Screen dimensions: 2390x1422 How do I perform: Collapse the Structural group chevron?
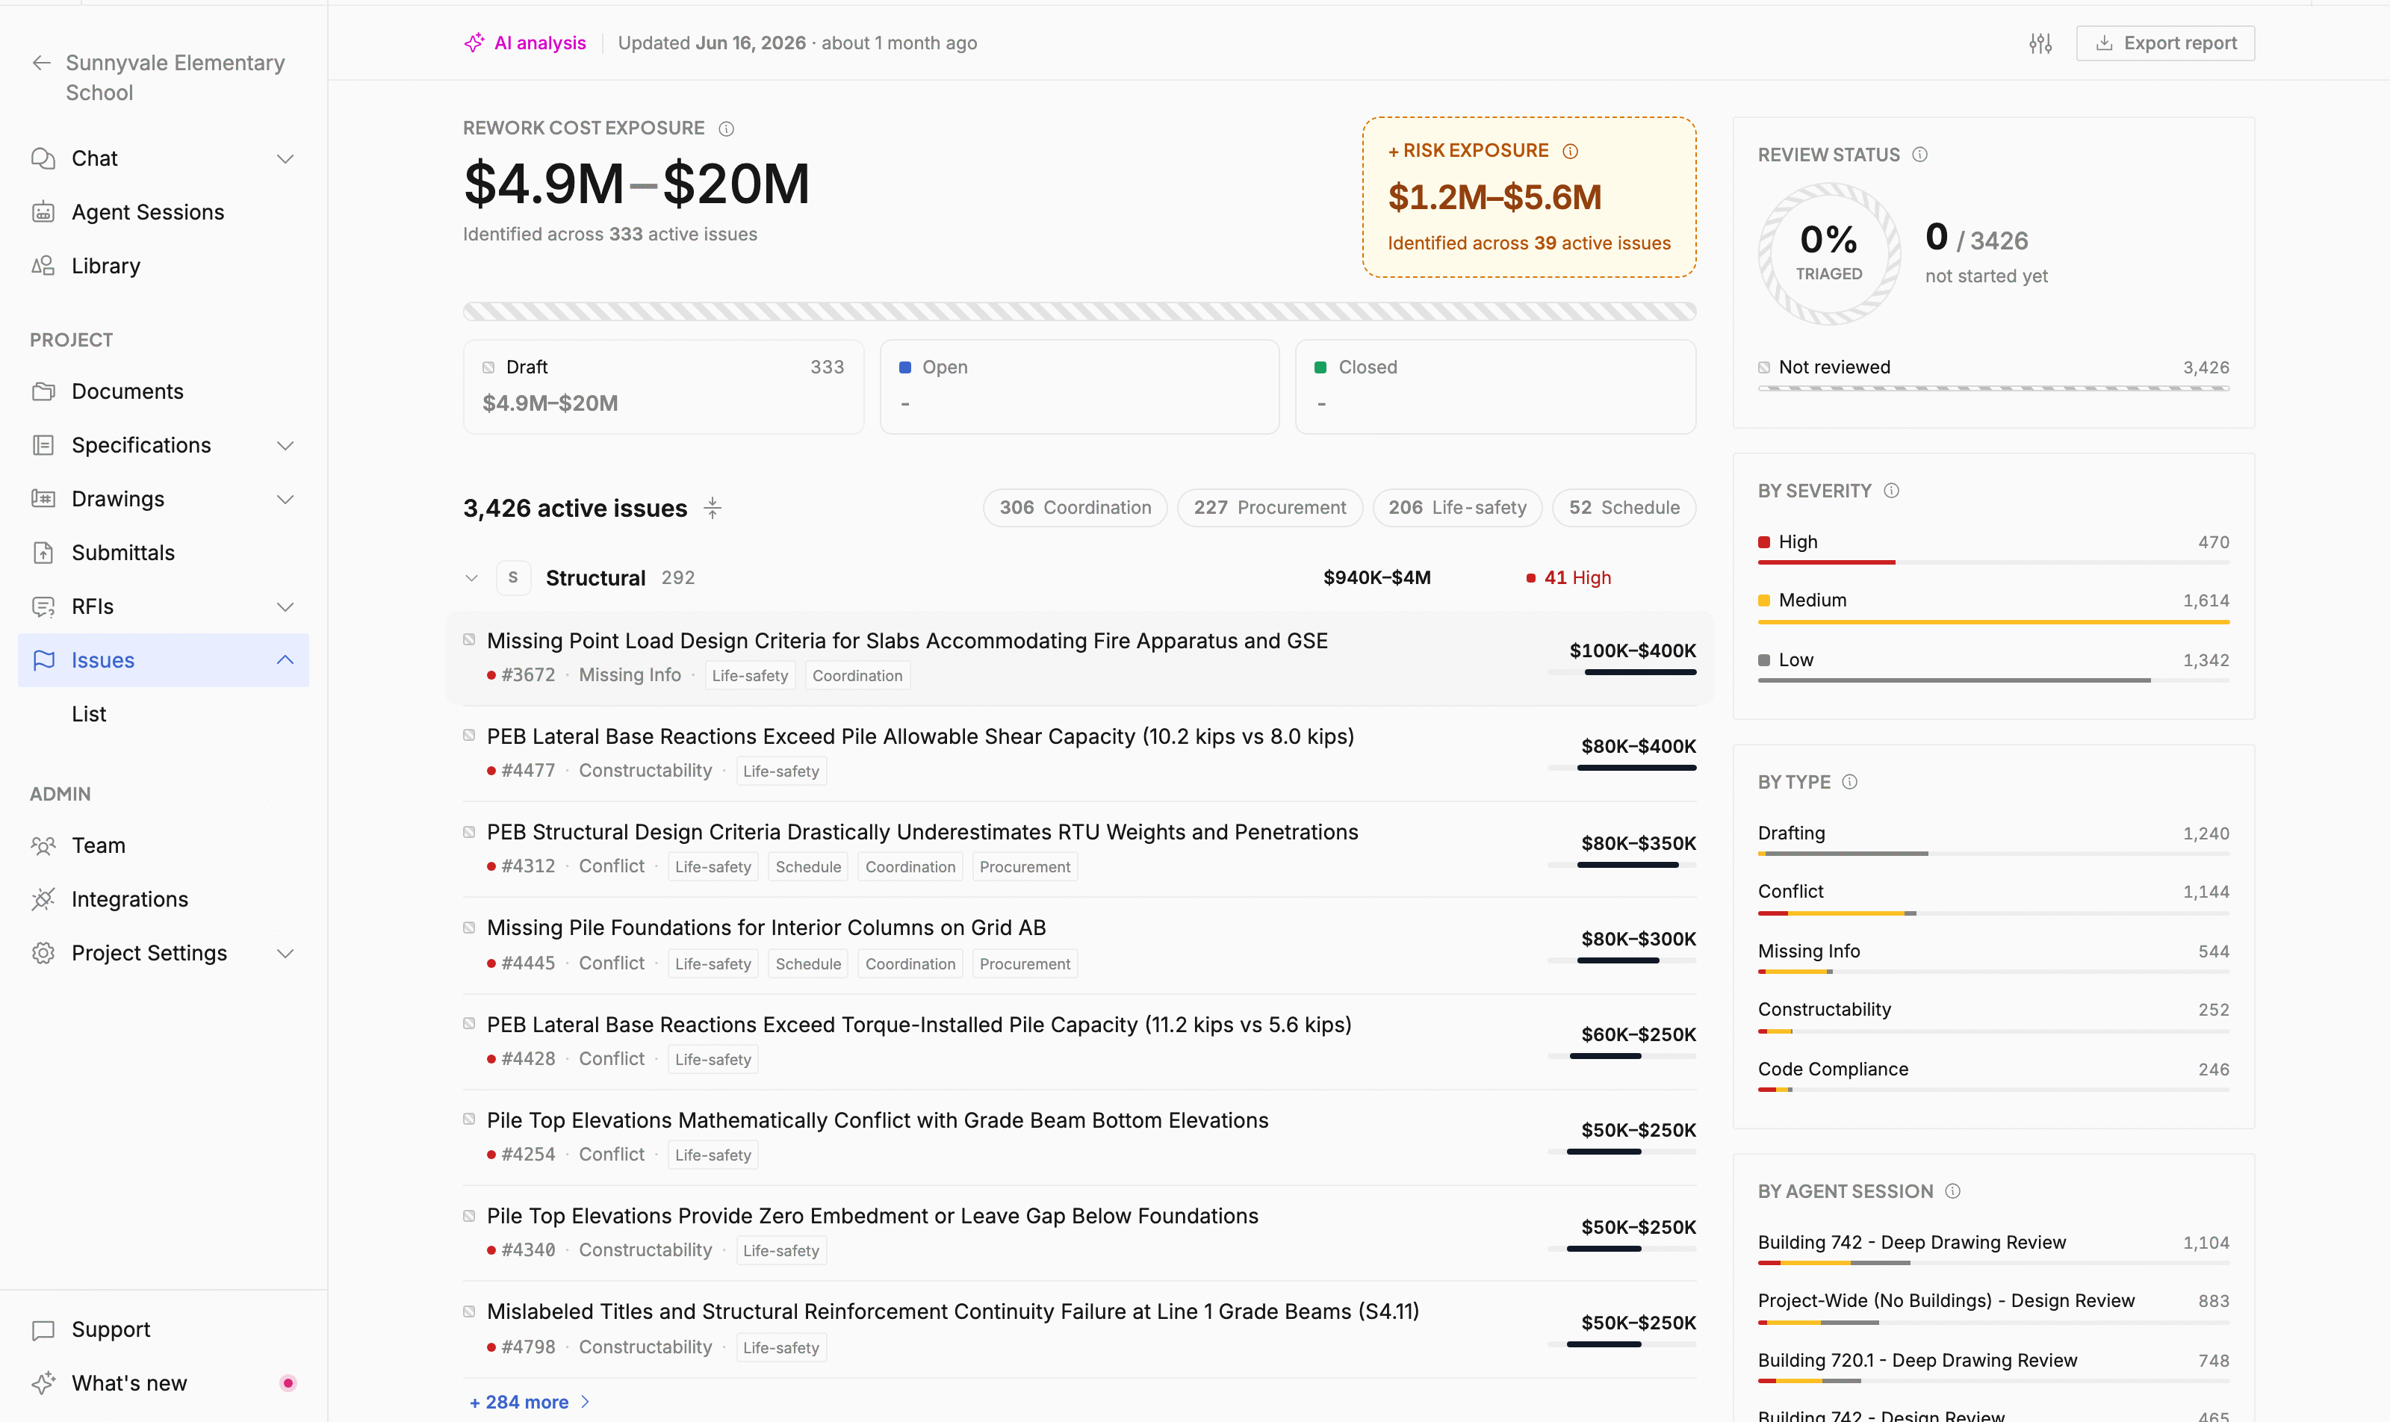[471, 578]
